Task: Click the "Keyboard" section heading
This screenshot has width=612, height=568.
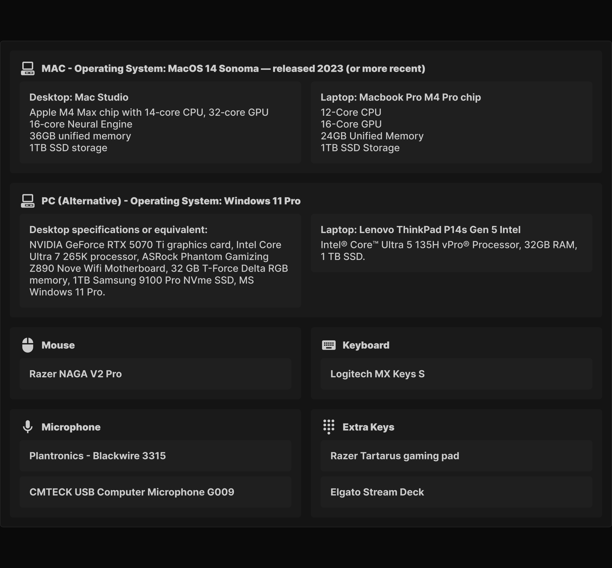Action: pos(366,345)
